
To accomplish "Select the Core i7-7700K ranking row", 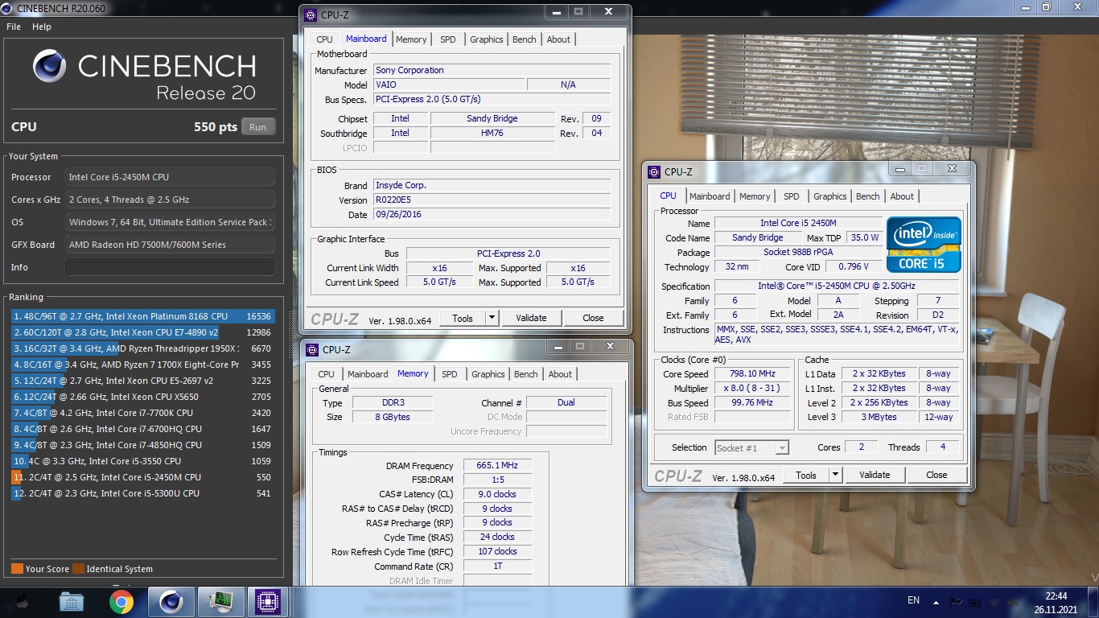I will (143, 413).
